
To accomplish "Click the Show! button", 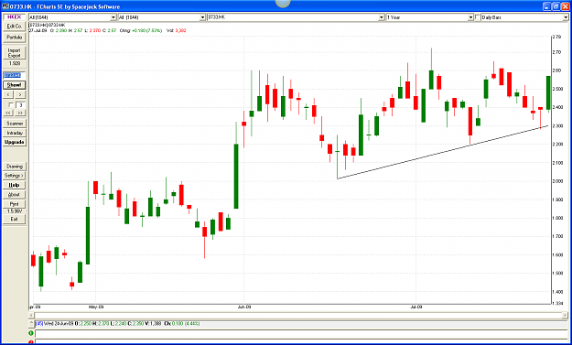I will [15, 85].
